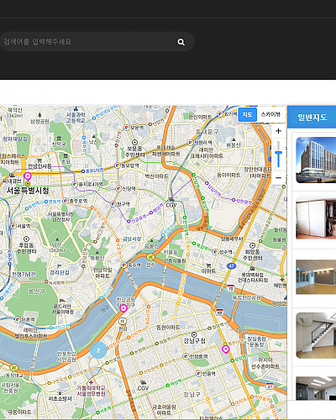Click the route 47 highway shield
This screenshot has height=420, width=336.
231,266
